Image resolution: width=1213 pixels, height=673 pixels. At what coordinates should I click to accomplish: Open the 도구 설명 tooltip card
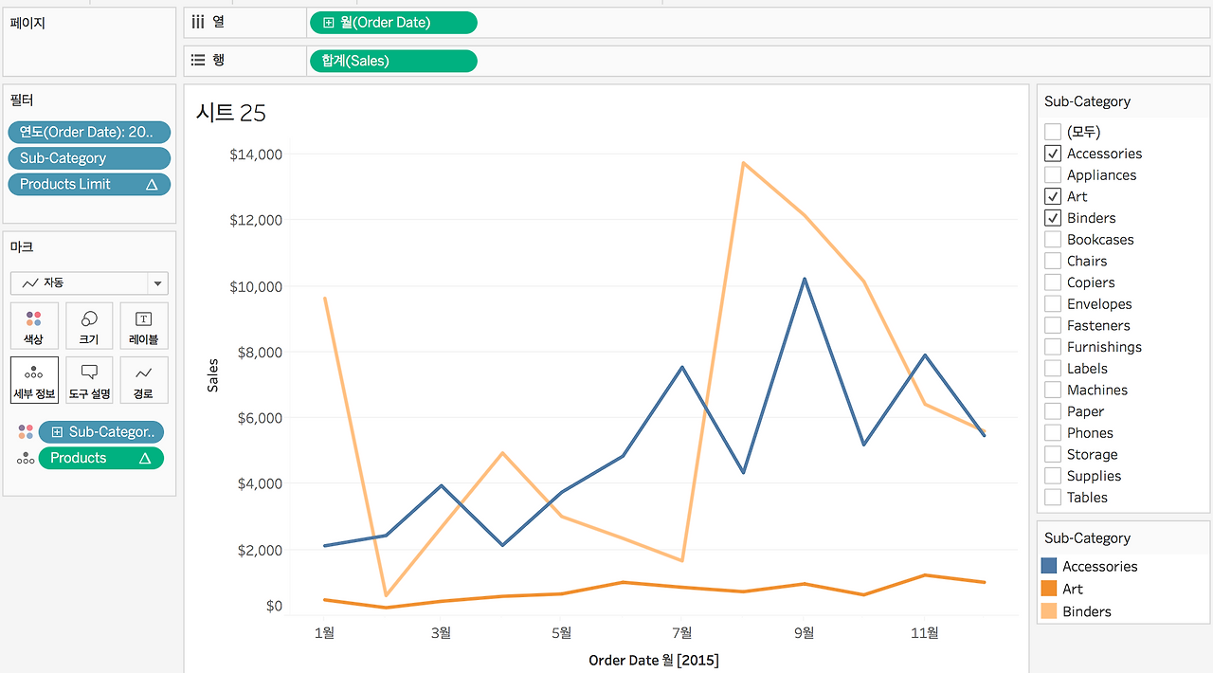pos(89,380)
